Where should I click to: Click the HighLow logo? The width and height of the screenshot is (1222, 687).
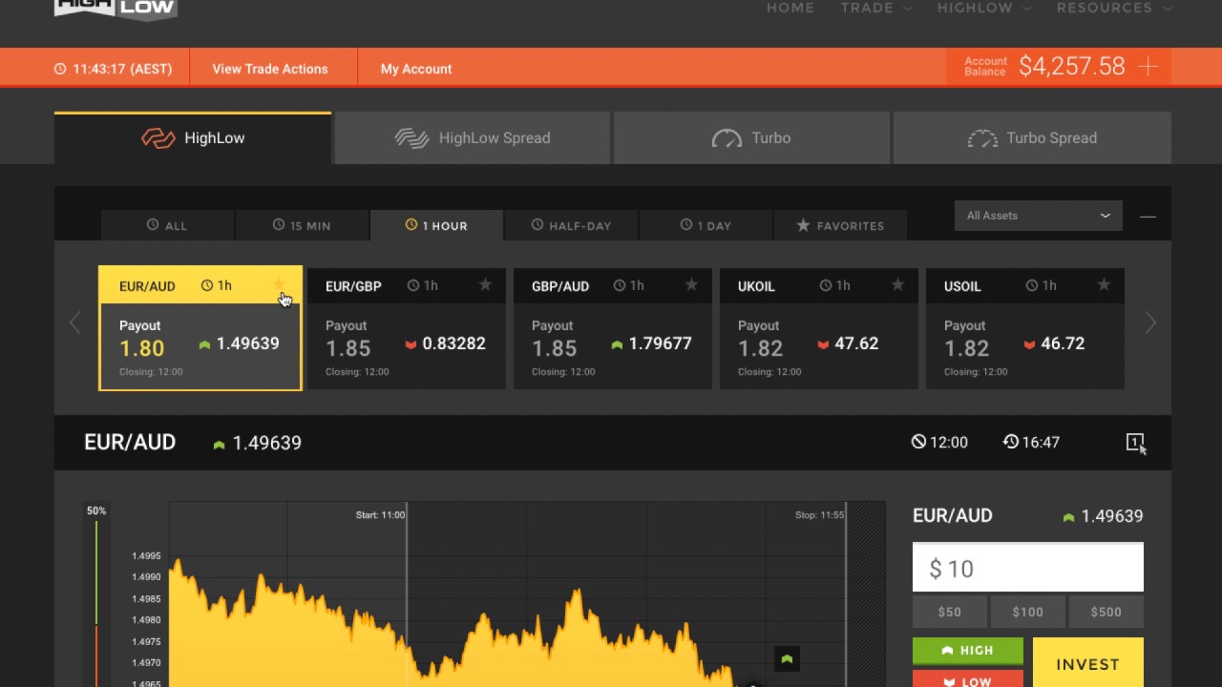click(x=116, y=9)
